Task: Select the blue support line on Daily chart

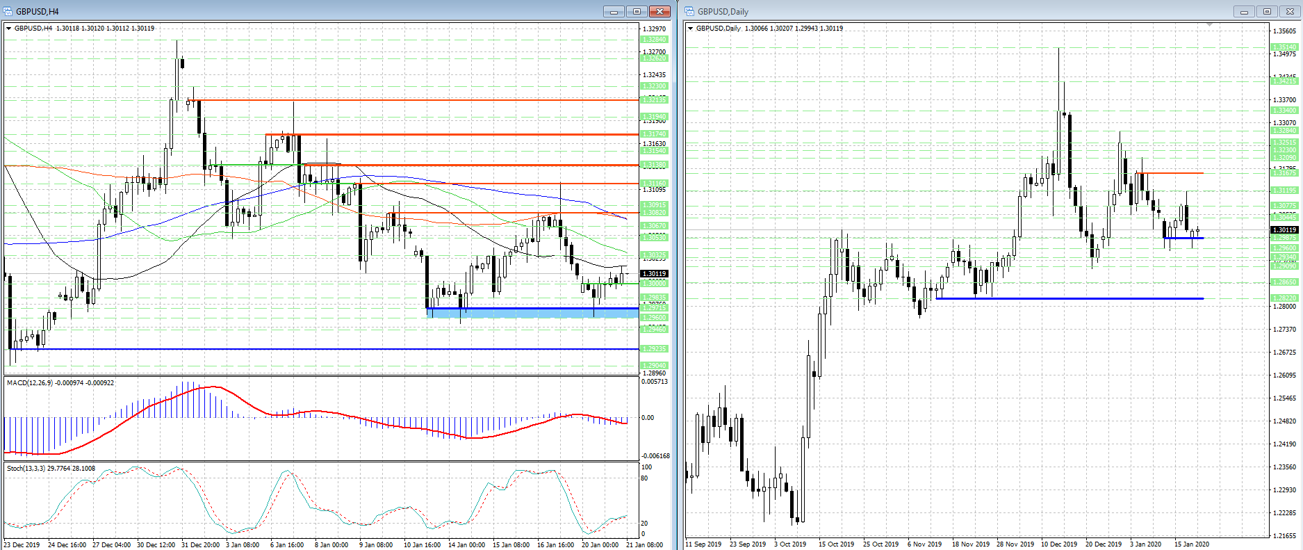Action: coord(1070,298)
